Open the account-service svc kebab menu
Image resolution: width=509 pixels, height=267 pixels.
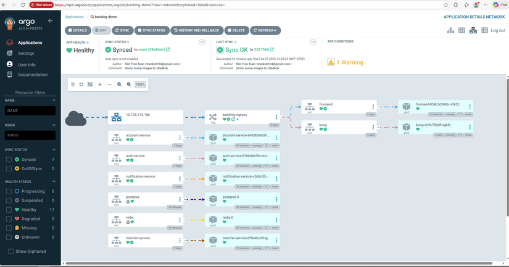180,138
